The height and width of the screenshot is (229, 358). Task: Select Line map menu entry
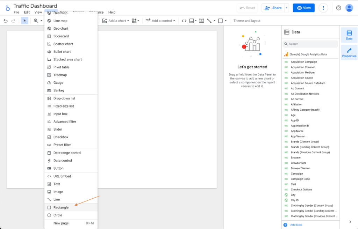pos(71,21)
